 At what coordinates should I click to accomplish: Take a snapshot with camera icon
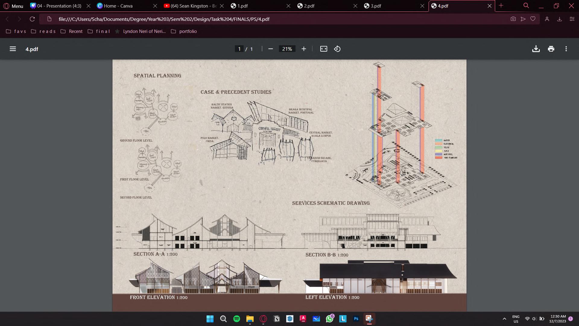pyautogui.click(x=513, y=19)
